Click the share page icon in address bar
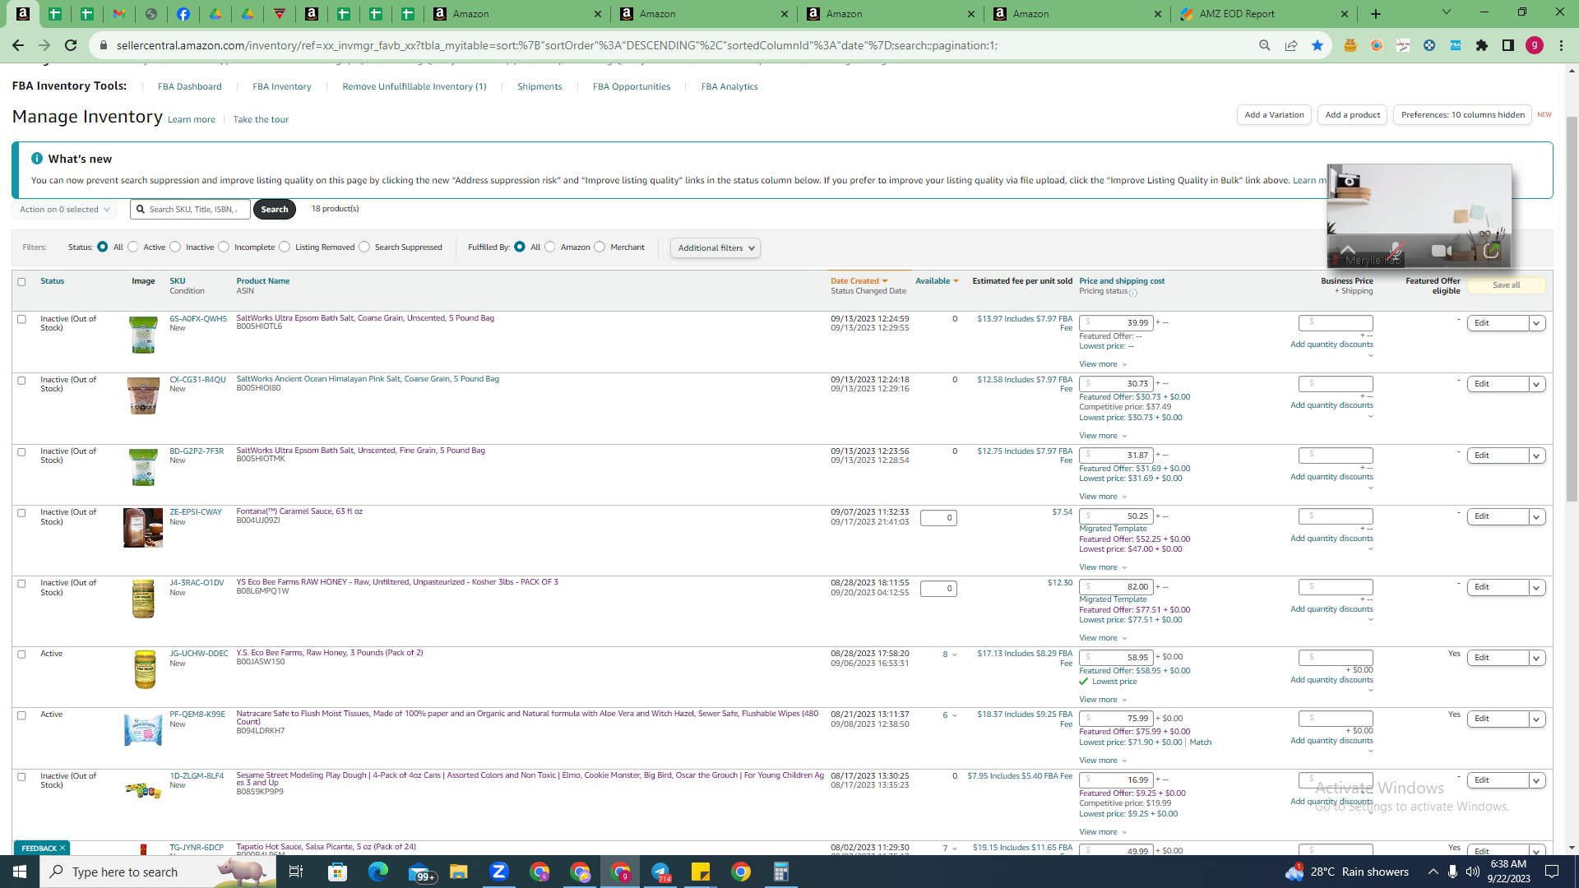Screen dimensions: 1579x888 point(1291,45)
